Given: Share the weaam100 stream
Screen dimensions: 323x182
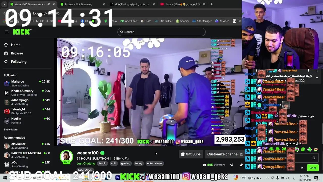Looking at the screenshot, I should click(x=231, y=165).
